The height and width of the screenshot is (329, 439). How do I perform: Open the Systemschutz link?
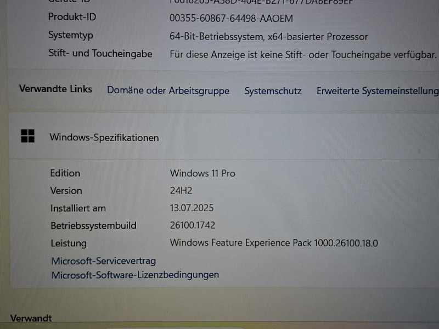(273, 91)
